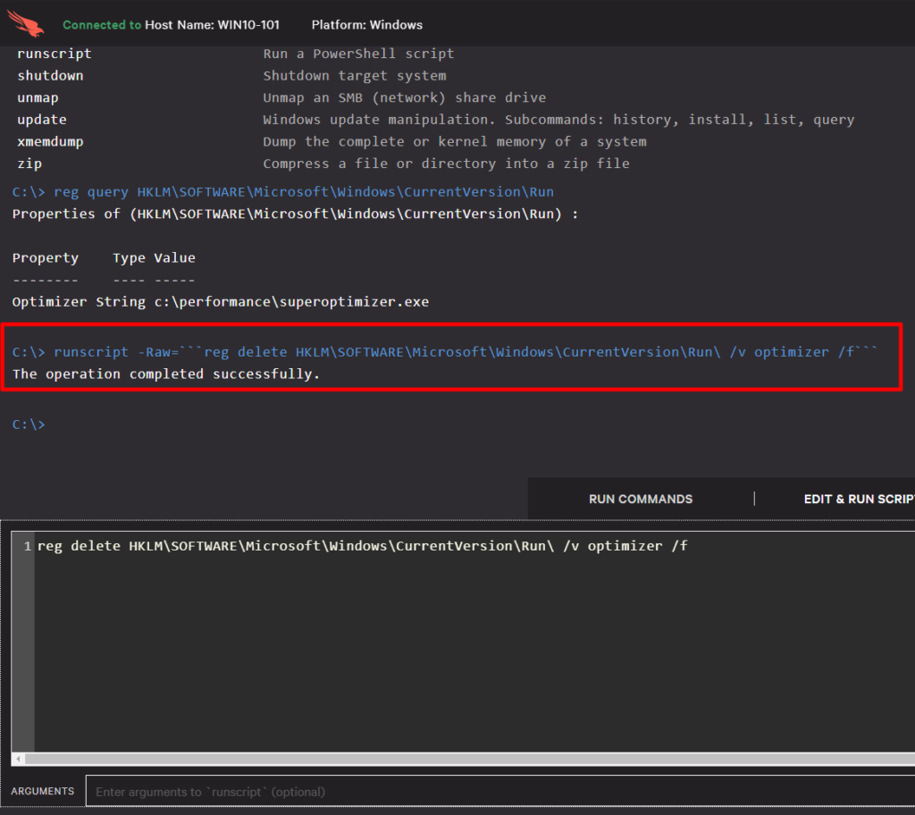Screen dimensions: 915x815
Task: Select the 'zip' command in help list
Action: (x=29, y=164)
